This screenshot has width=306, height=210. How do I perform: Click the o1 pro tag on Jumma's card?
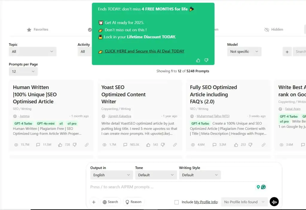point(72,123)
